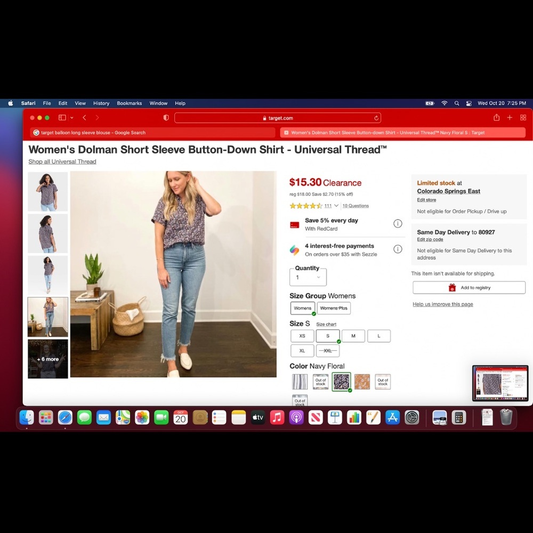Expand the ratings breakdown chevron

tap(336, 206)
